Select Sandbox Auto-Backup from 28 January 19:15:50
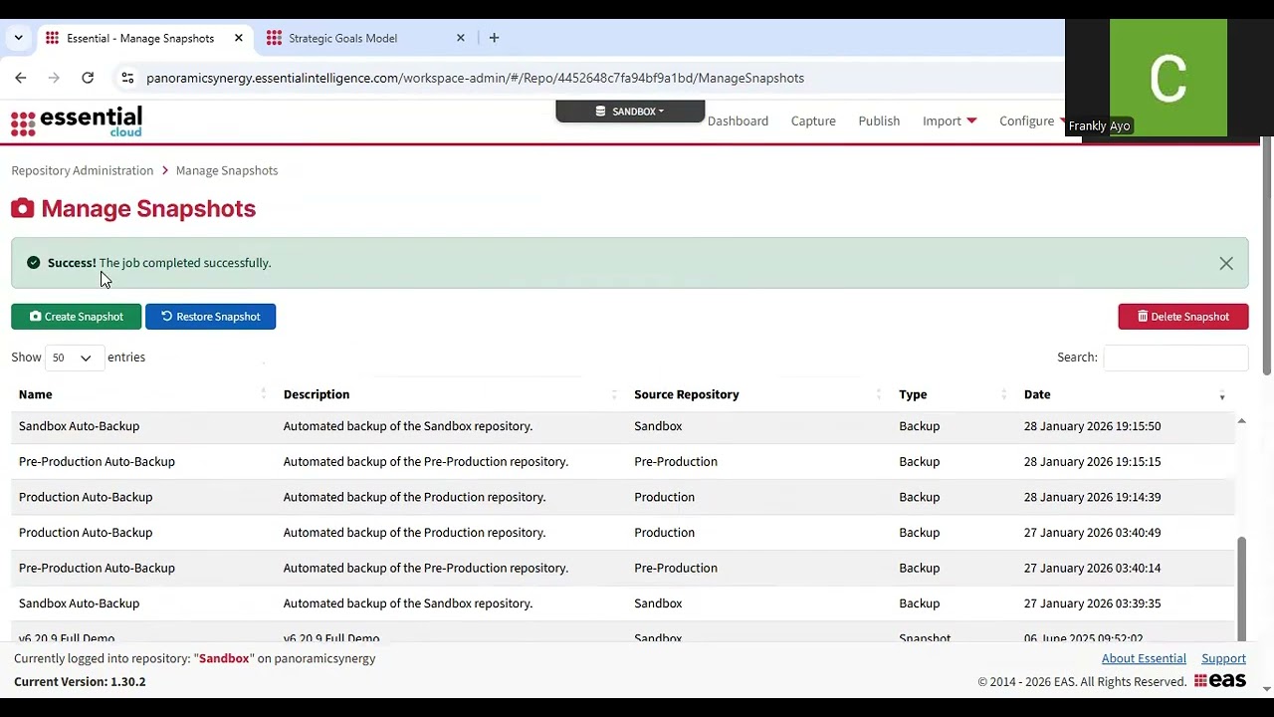 [622, 426]
